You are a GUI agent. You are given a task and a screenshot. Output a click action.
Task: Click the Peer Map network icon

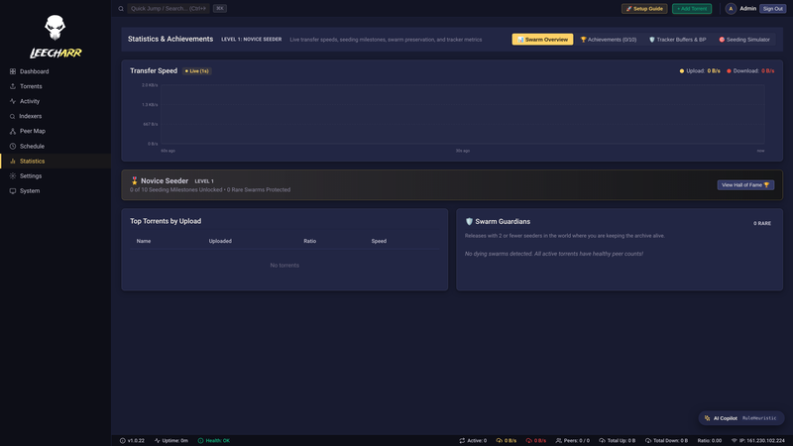[13, 131]
